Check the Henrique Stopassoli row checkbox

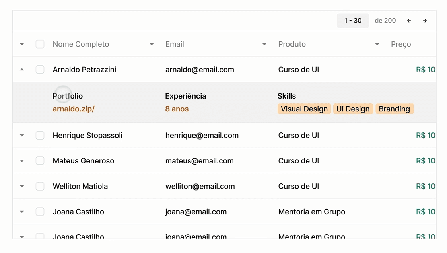(40, 135)
